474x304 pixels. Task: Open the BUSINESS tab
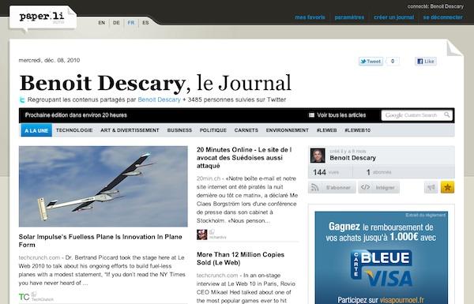(179, 130)
